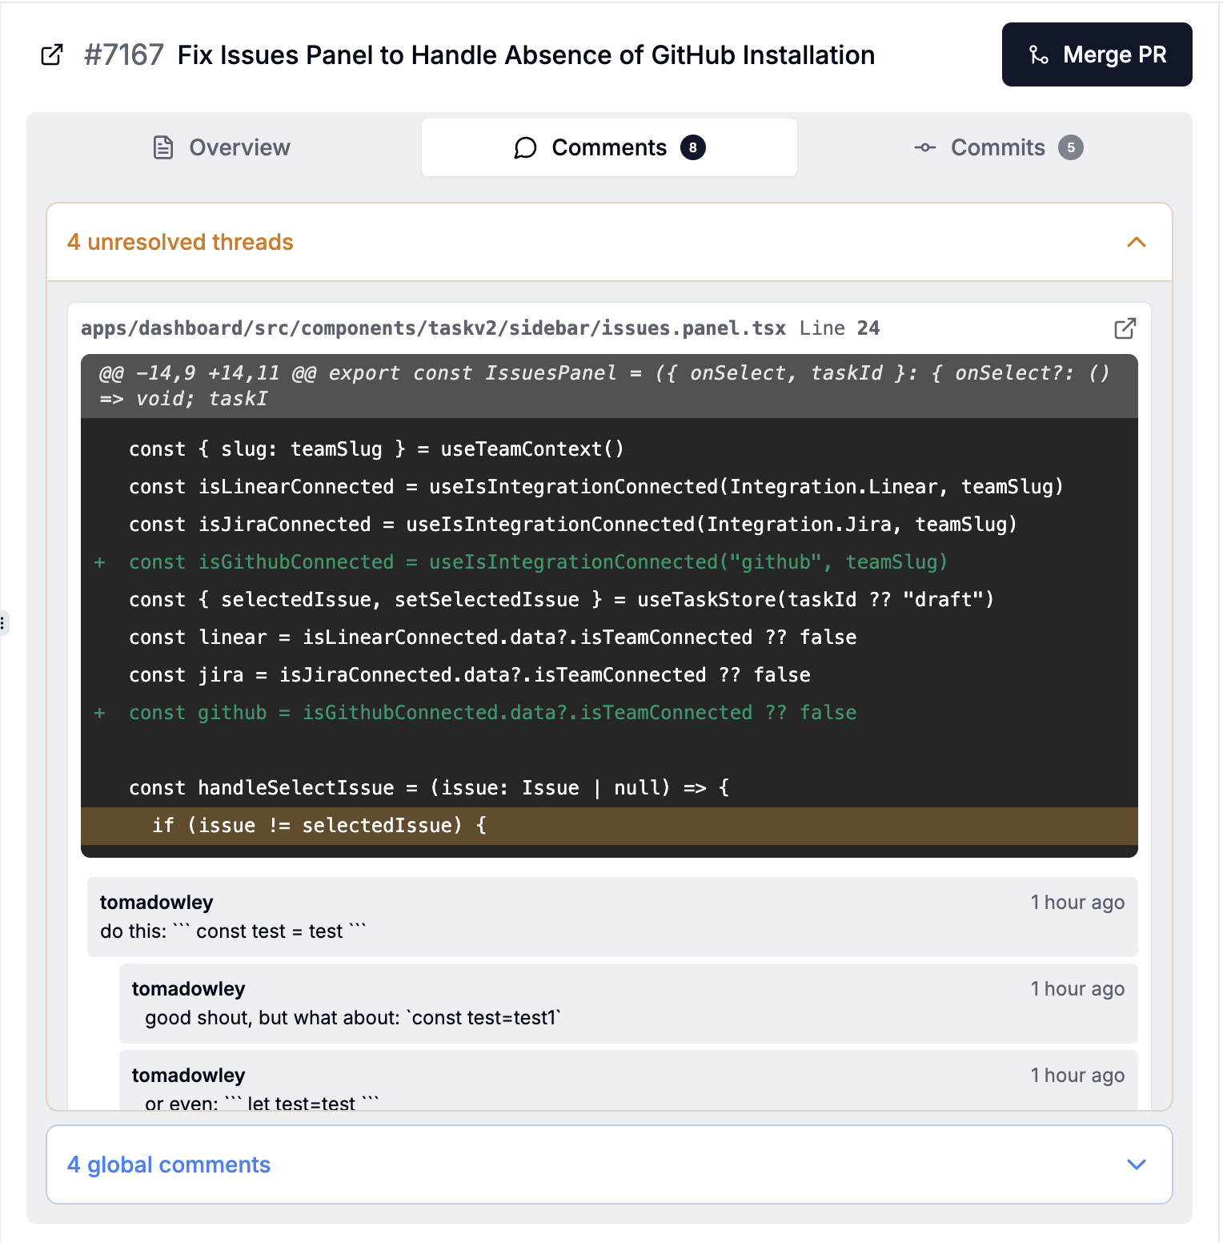Switch to the Commits tab
This screenshot has width=1223, height=1243.
coord(997,147)
